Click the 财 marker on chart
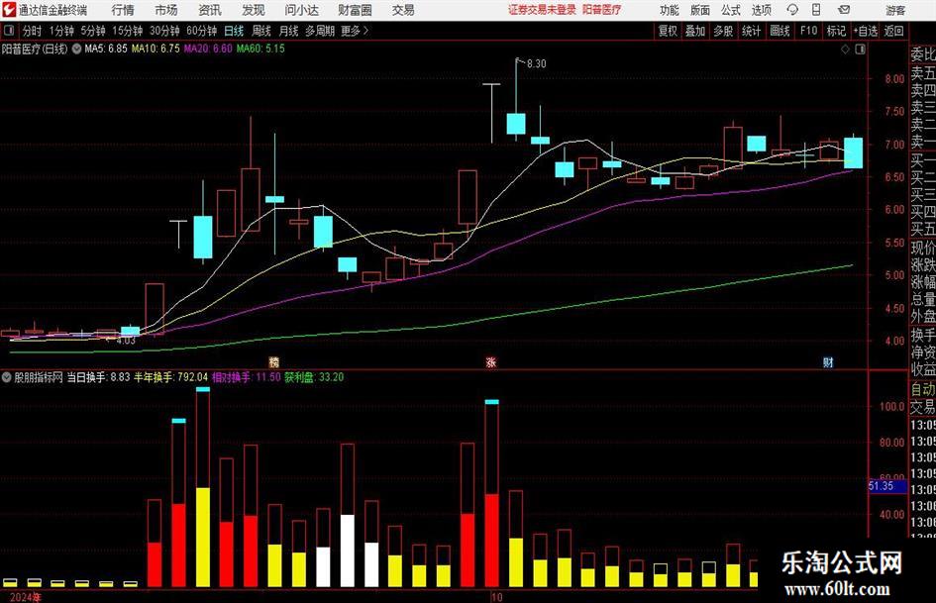 click(x=828, y=361)
